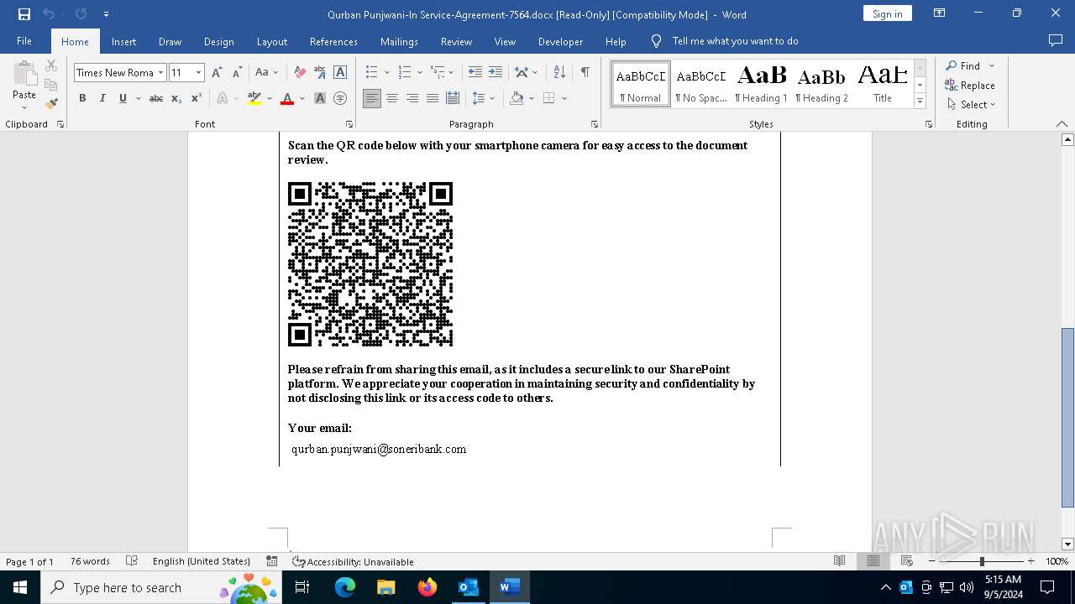Apply the No Spacing style
Screen dimensions: 1075x604
tap(701, 83)
